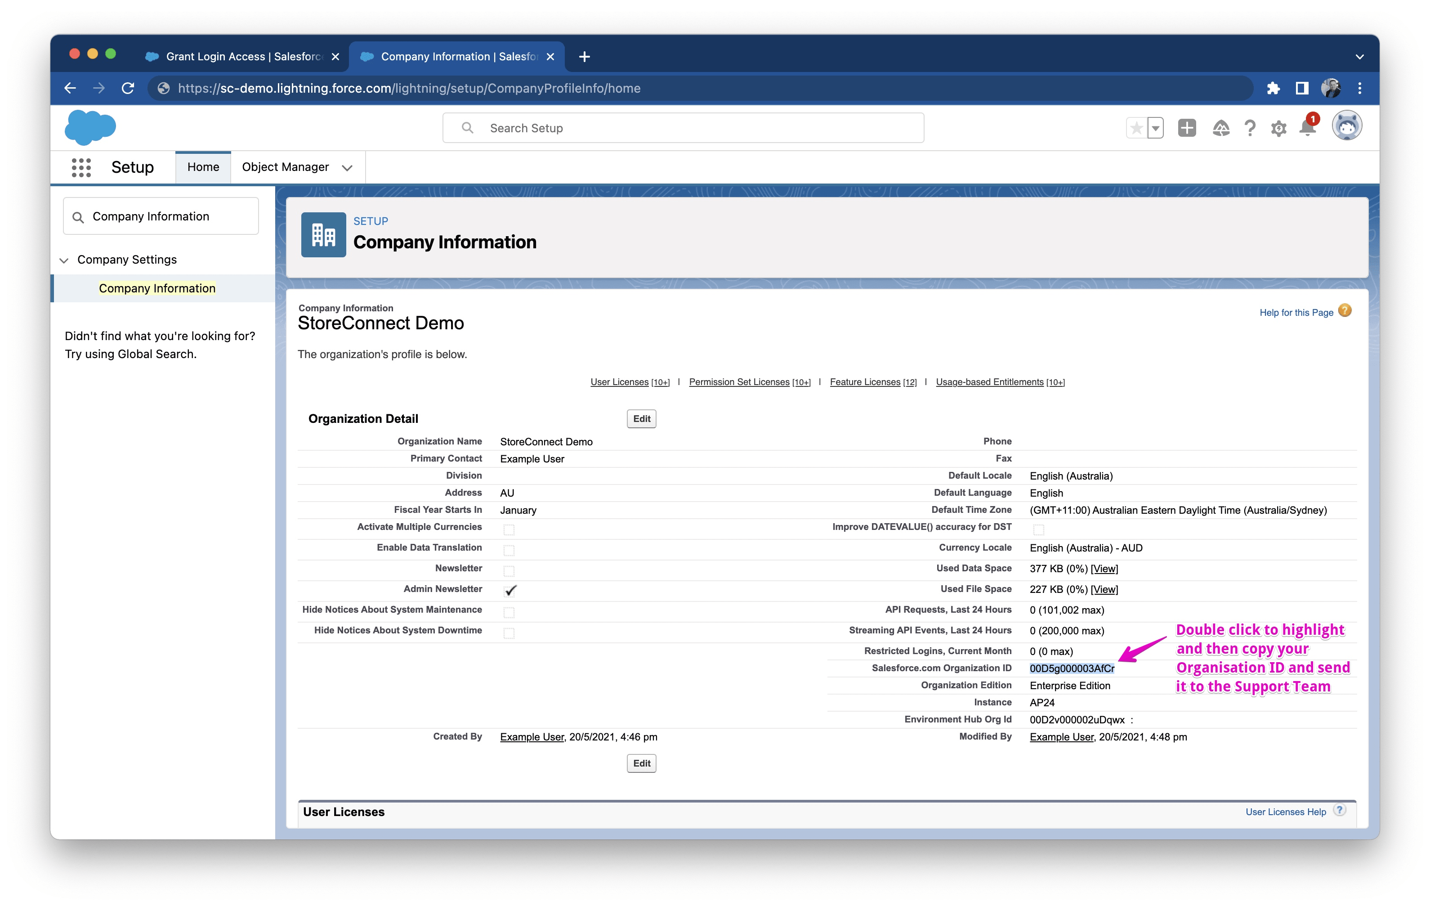This screenshot has height=906, width=1430.
Task: Open the App Launcher grid icon
Action: click(81, 167)
